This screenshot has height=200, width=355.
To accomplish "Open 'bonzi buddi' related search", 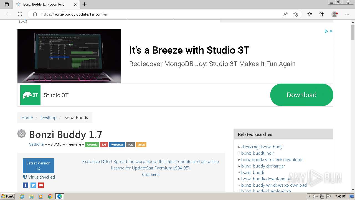I will (x=252, y=172).
